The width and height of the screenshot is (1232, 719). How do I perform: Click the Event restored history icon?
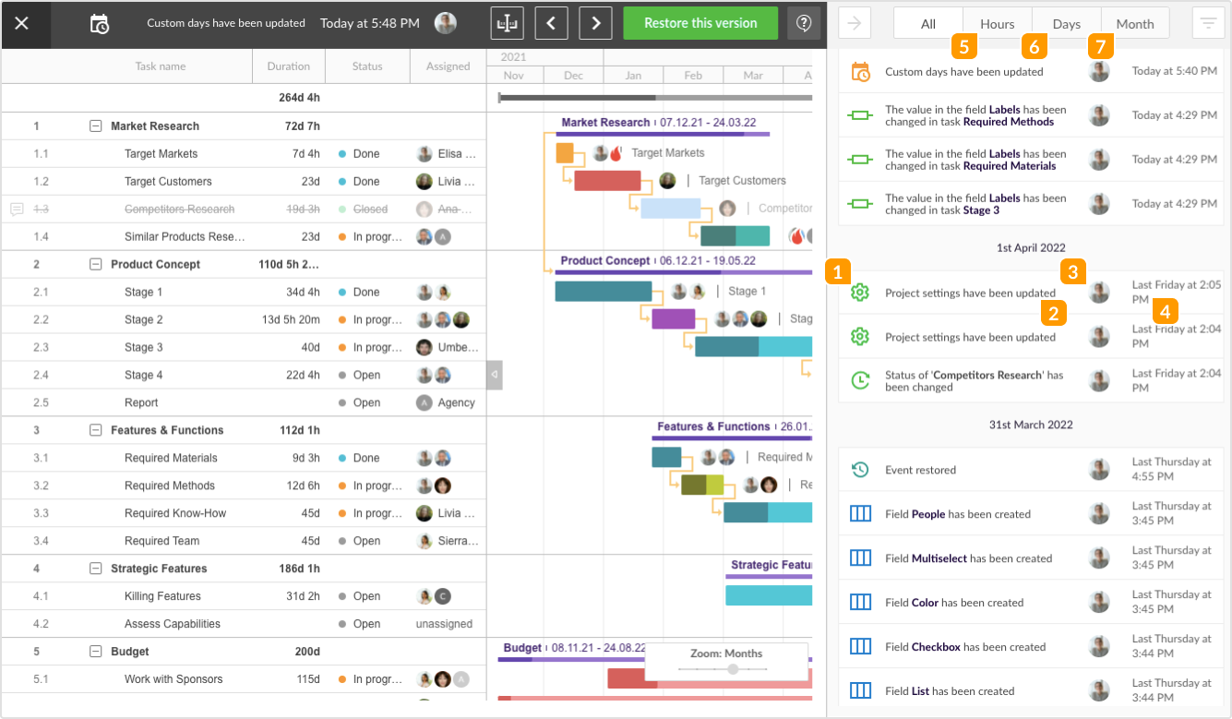[860, 470]
